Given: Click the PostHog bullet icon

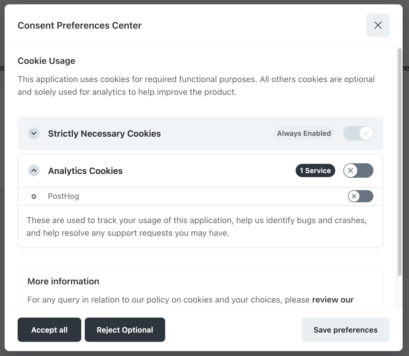Looking at the screenshot, I should [x=34, y=196].
